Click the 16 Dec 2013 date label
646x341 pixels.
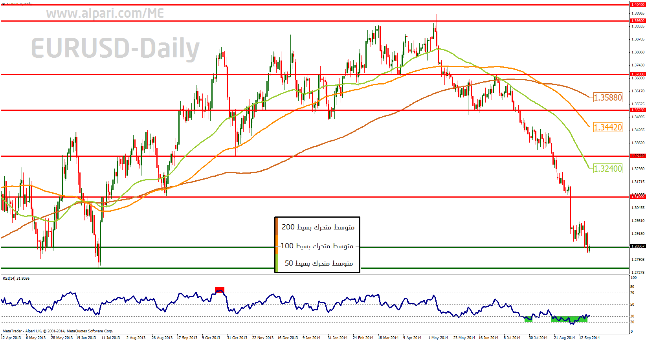point(288,337)
